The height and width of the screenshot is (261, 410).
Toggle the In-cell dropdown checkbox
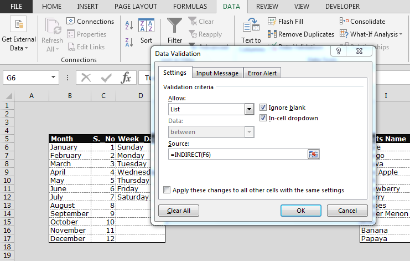tap(263, 118)
